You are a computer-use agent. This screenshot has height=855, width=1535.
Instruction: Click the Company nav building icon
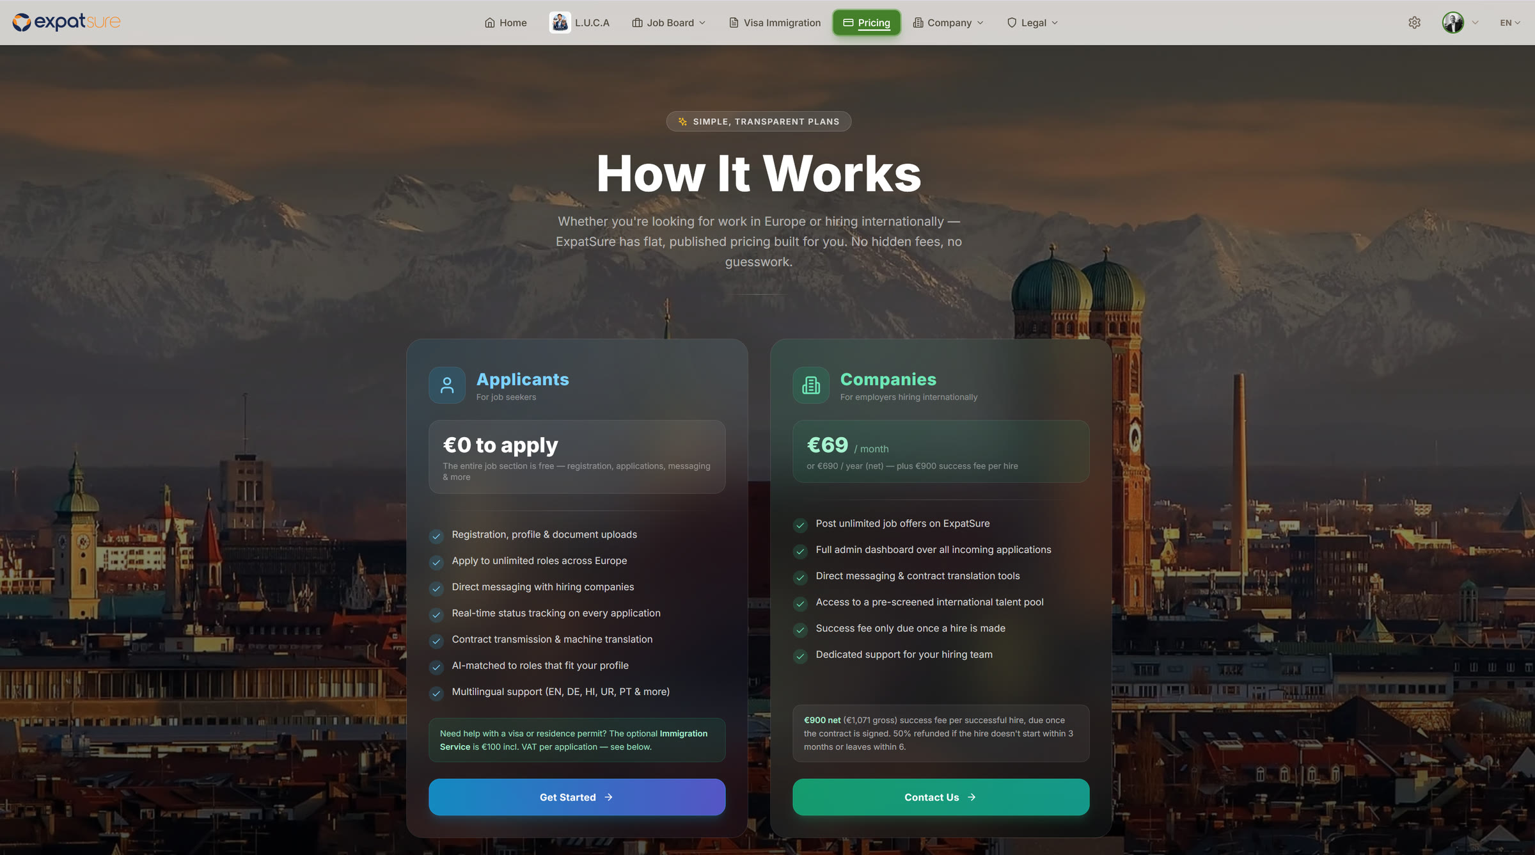coord(918,22)
